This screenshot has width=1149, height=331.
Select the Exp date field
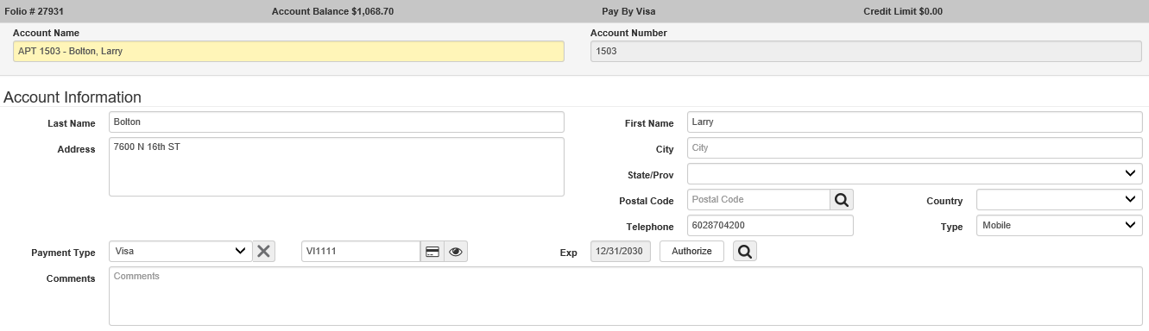[x=621, y=252]
